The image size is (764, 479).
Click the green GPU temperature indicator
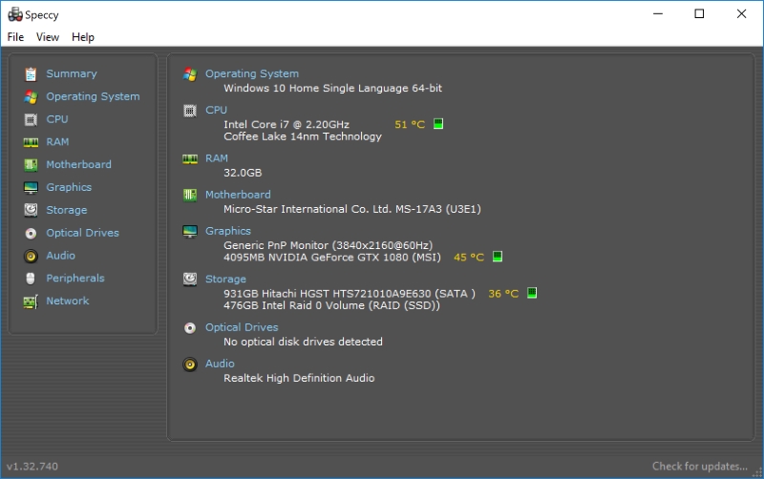[x=498, y=257]
